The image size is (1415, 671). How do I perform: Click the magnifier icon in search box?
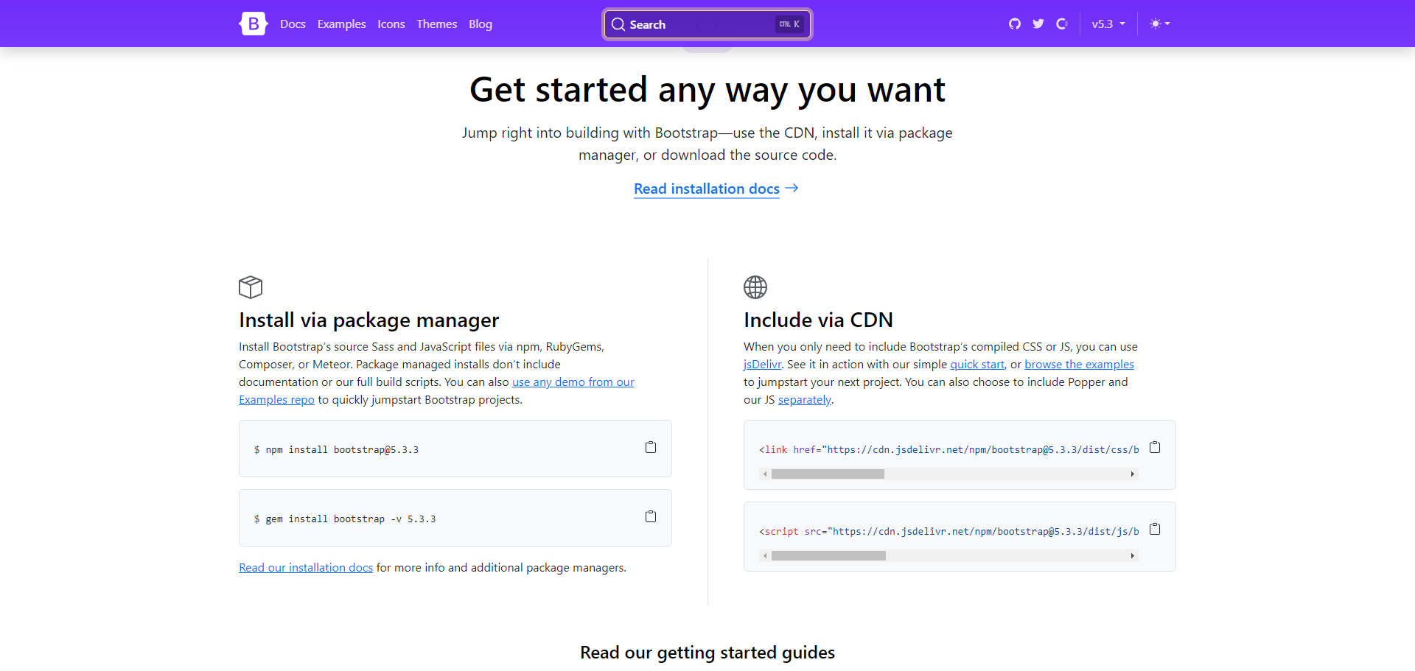tap(618, 24)
